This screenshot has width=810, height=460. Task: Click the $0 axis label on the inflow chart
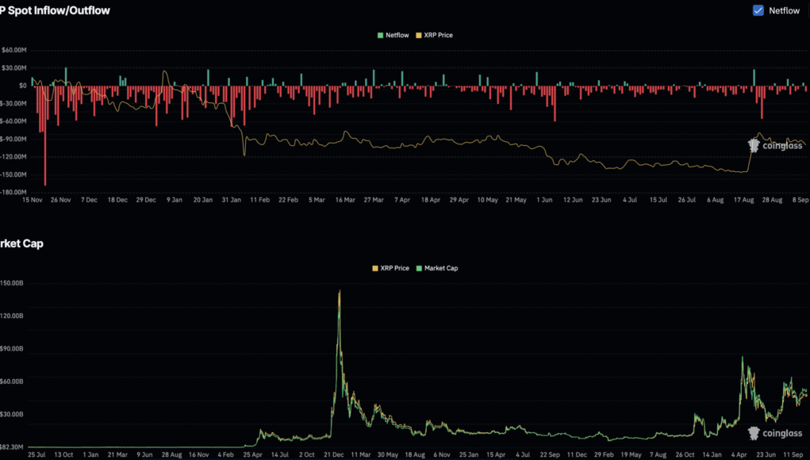tap(23, 86)
